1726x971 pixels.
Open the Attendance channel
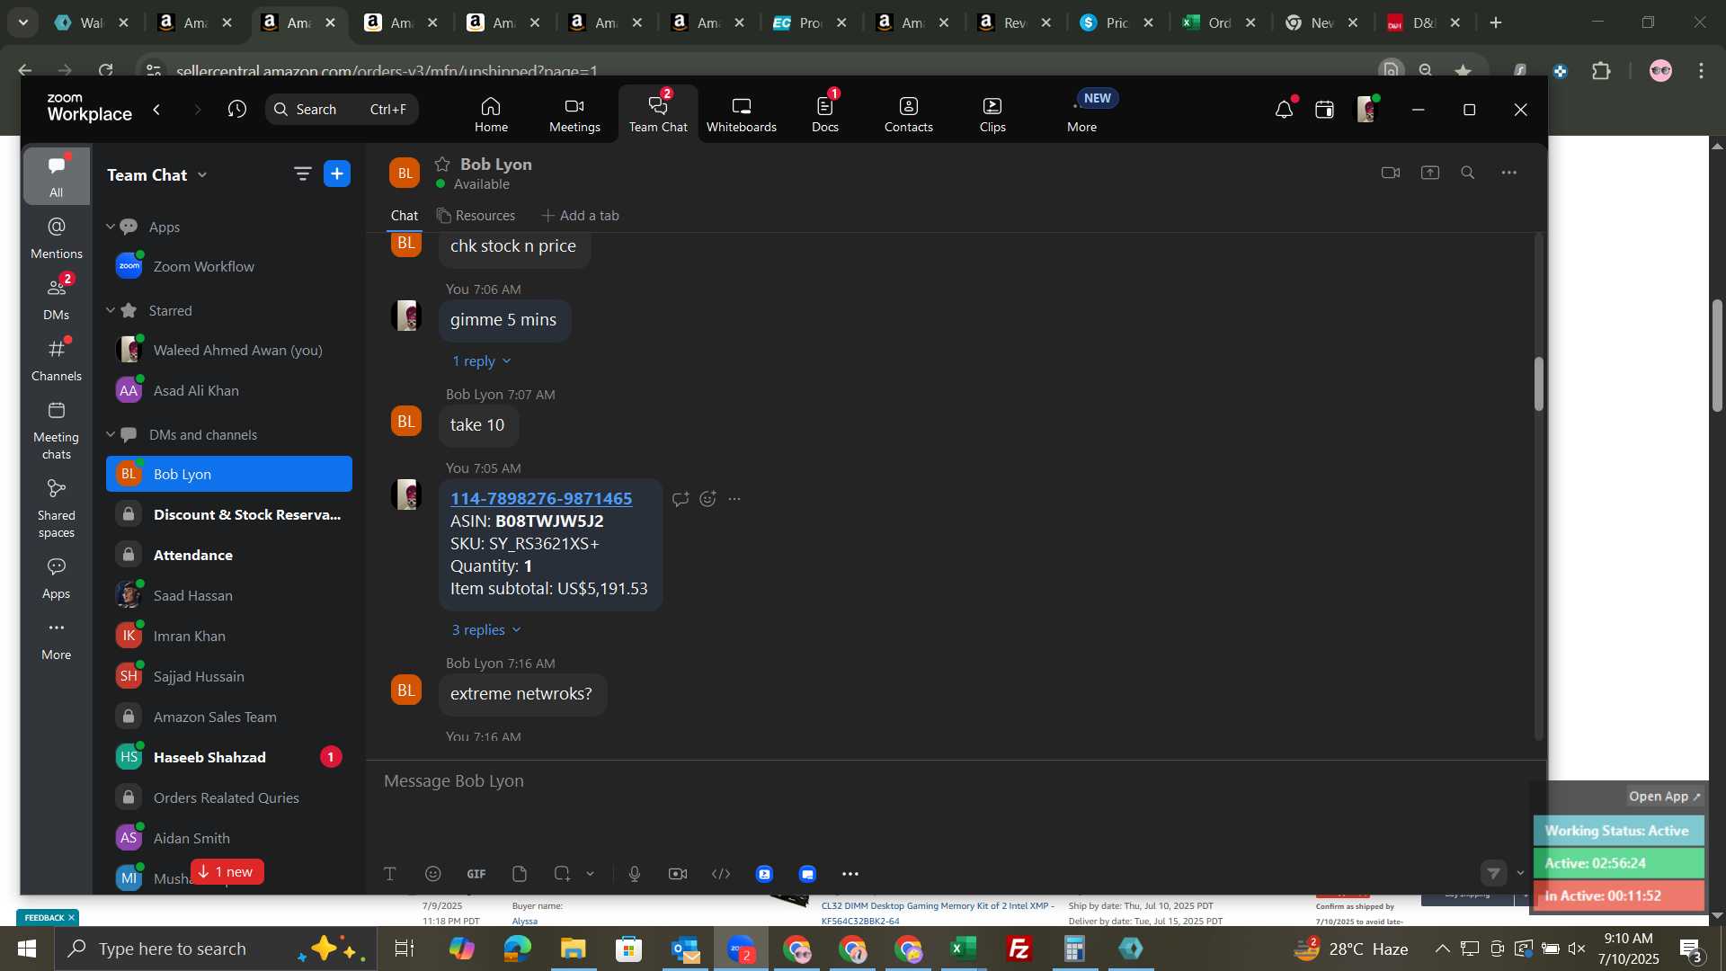229,555
